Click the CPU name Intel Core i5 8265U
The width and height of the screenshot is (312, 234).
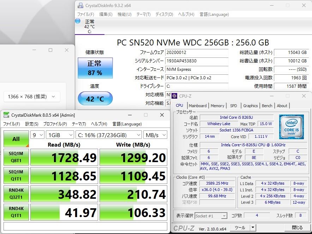[236, 117]
